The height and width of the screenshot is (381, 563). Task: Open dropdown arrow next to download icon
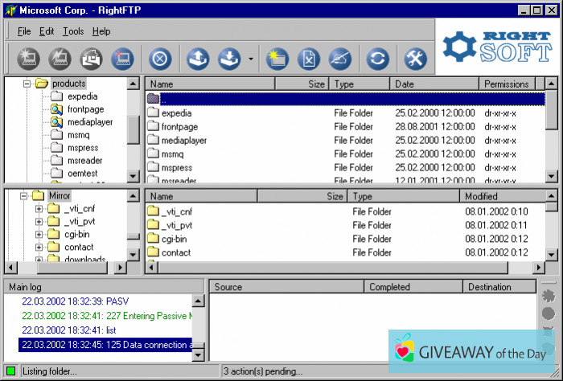pos(251,59)
